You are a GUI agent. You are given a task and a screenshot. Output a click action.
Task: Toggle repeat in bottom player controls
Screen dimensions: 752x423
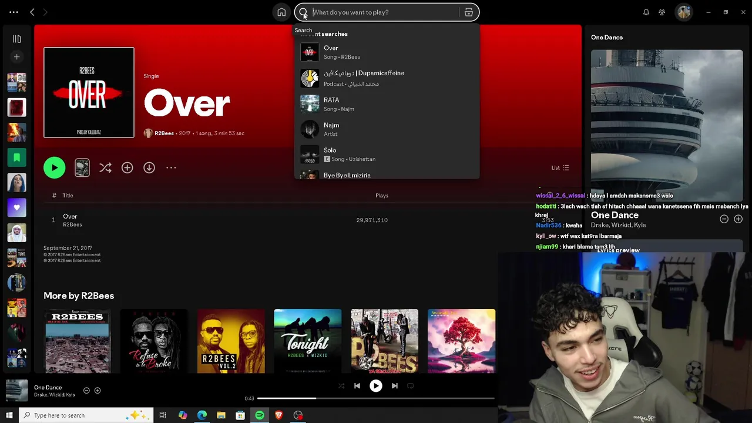click(x=411, y=386)
